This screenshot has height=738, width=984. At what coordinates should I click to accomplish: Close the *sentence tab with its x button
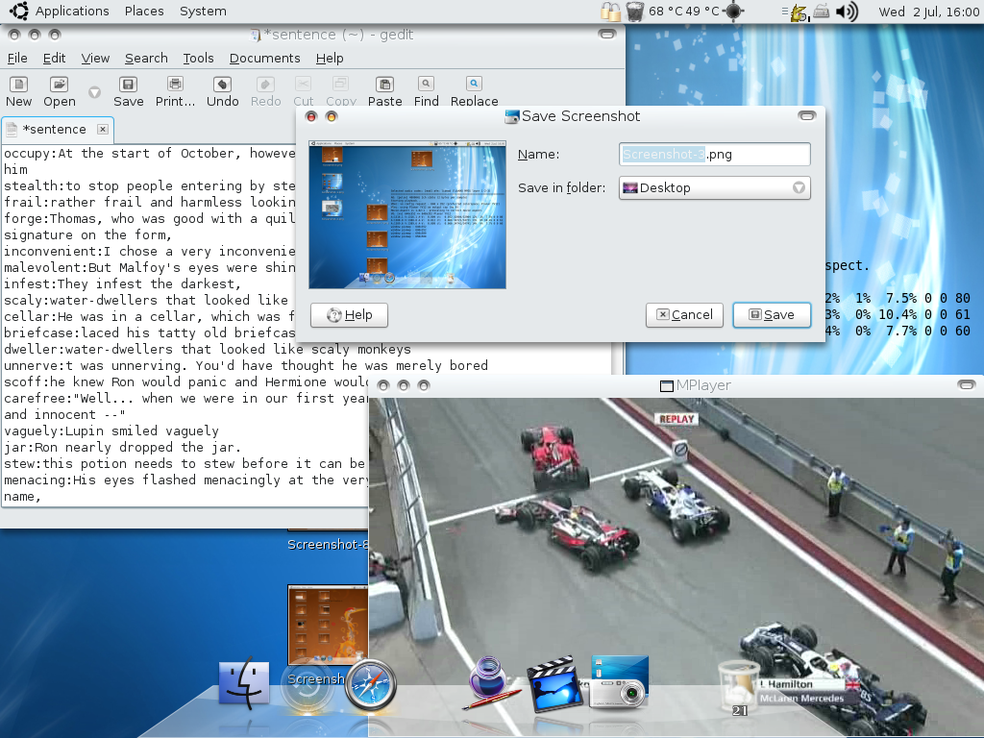coord(102,130)
